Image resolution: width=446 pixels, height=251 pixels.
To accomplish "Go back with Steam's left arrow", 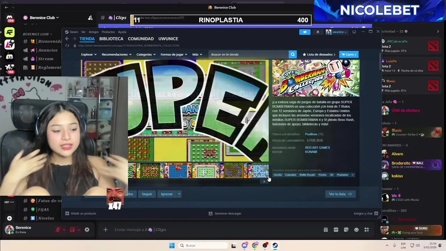I will tap(67, 39).
